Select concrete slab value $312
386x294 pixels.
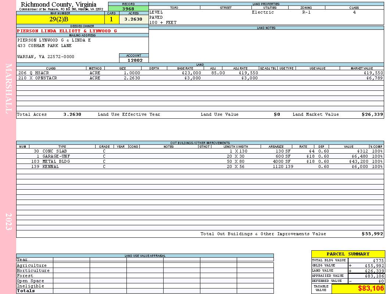tap(362, 151)
